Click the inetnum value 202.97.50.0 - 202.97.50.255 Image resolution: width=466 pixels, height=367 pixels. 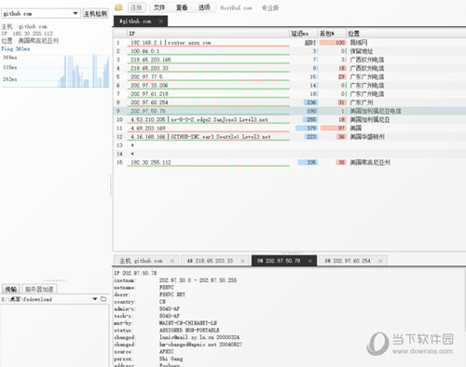click(198, 280)
